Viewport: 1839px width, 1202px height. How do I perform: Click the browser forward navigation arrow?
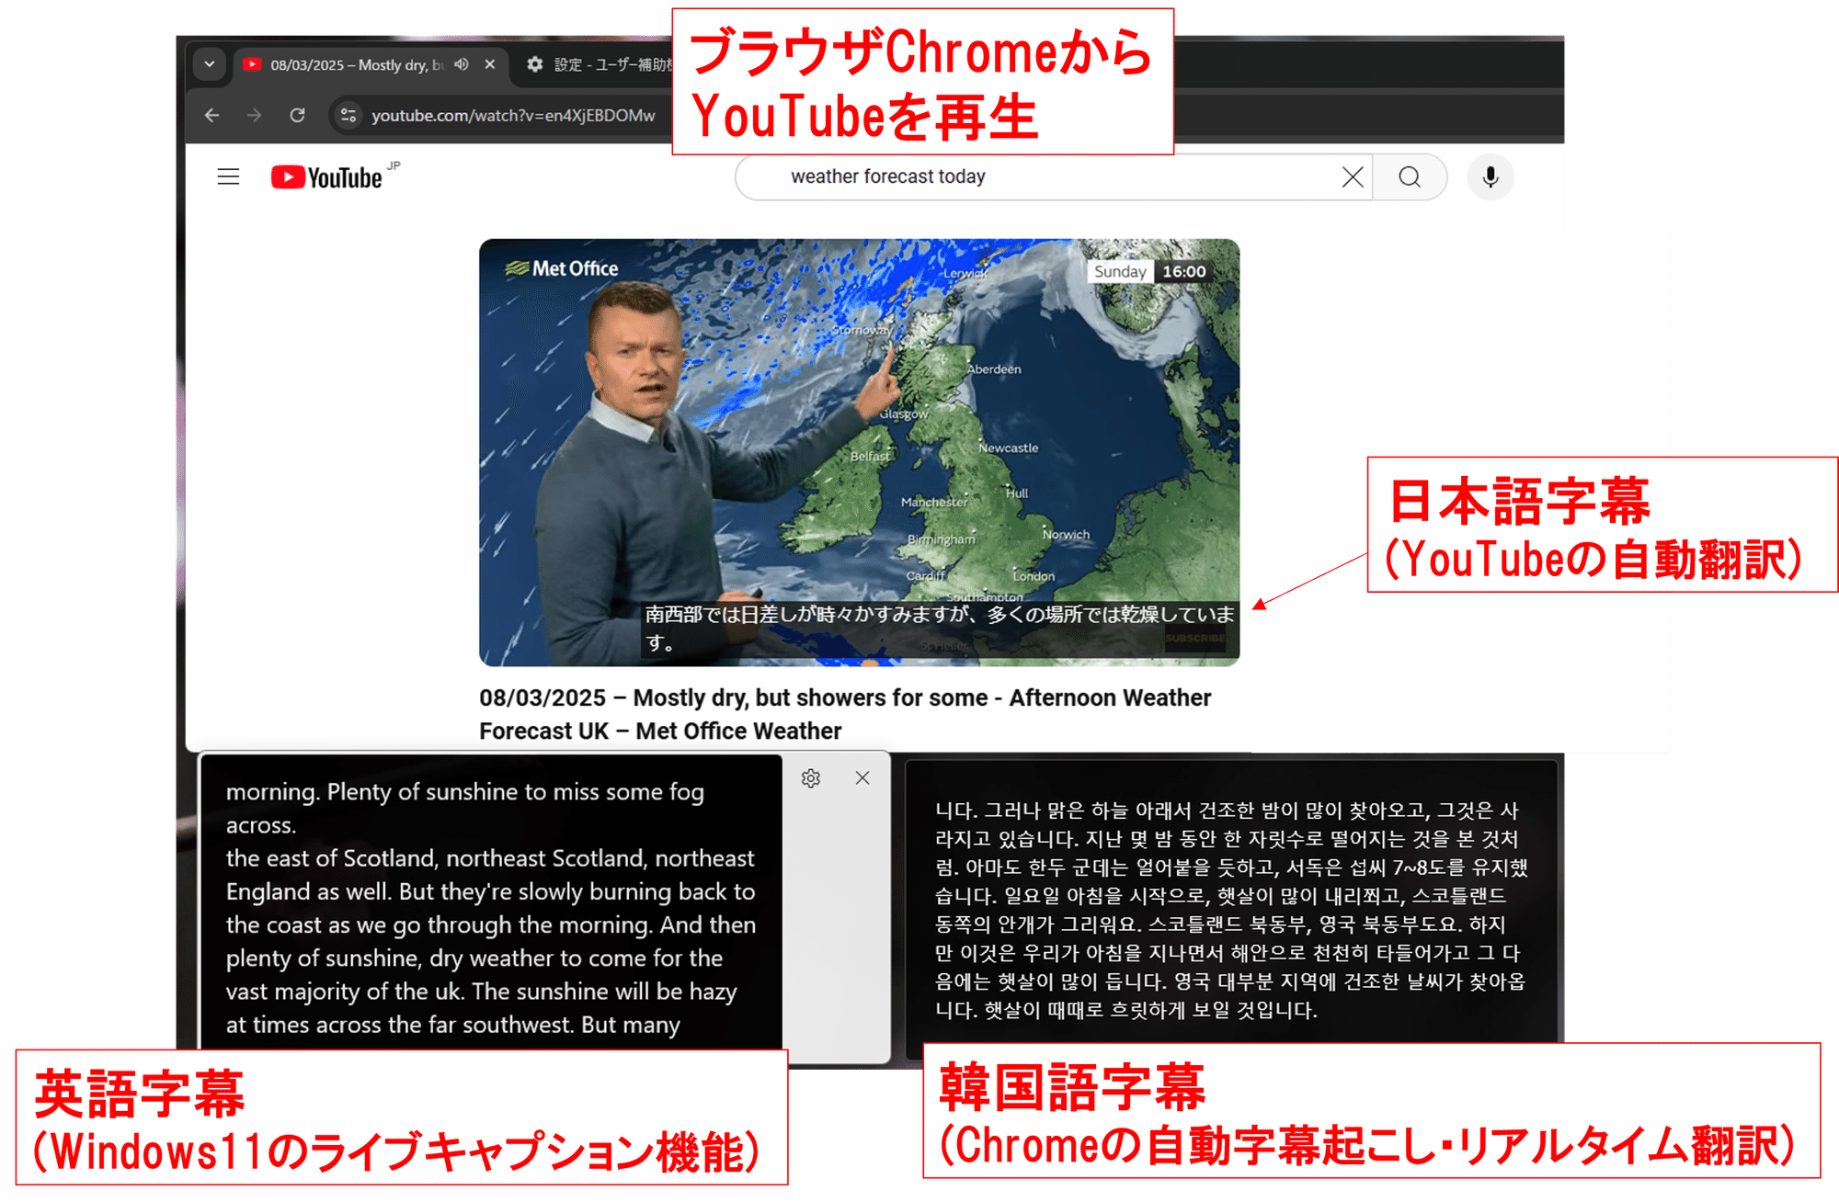point(255,116)
